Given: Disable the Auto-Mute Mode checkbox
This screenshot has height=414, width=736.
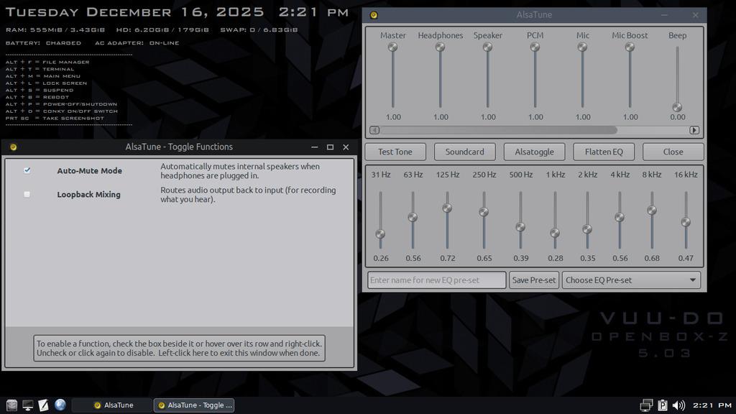Looking at the screenshot, I should coord(27,170).
